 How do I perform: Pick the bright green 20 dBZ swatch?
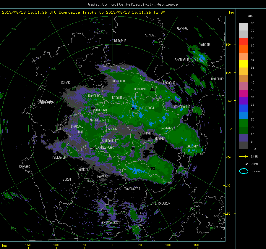tap(244, 123)
